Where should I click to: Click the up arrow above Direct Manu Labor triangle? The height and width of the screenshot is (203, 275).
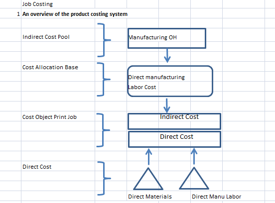[194, 156]
